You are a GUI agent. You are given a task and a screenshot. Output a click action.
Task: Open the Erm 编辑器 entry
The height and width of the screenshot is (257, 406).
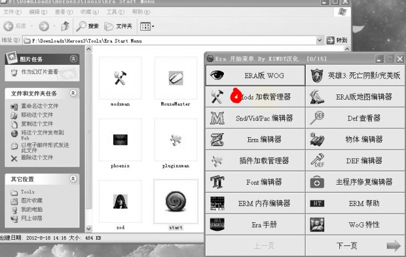[255, 139]
